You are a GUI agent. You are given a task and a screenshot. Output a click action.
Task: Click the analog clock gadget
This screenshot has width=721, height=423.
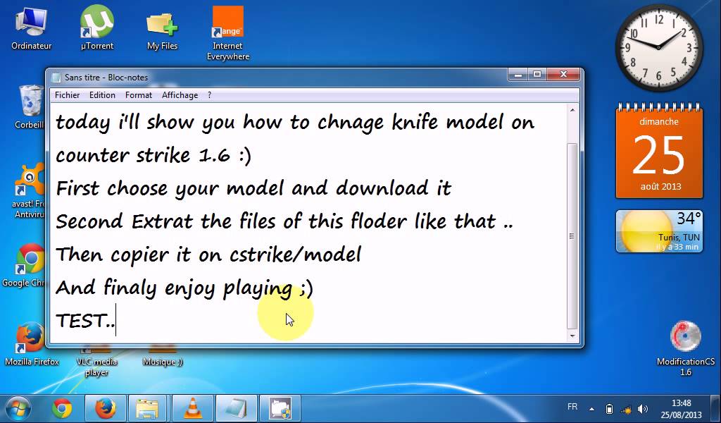coord(658,47)
